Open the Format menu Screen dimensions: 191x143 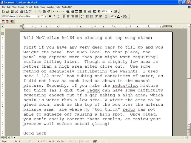[29, 7]
